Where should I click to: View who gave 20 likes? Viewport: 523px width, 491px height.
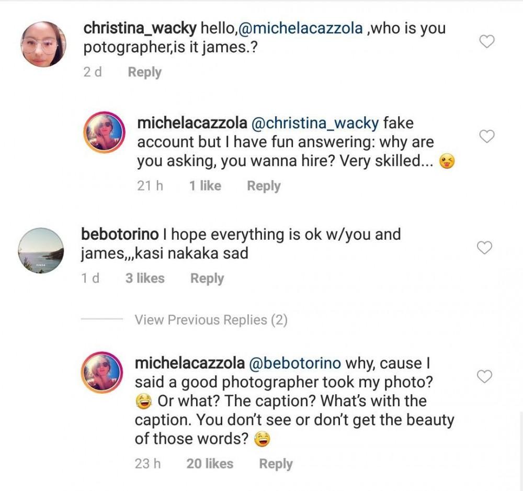pos(210,464)
